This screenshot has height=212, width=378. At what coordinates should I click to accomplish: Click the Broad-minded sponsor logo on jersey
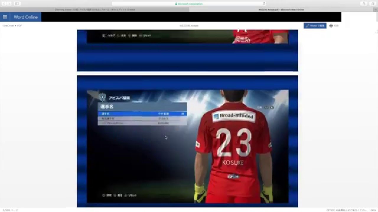(x=233, y=116)
